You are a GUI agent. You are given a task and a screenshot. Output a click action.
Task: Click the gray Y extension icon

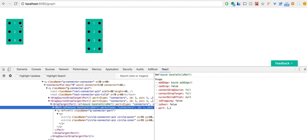point(251,4)
